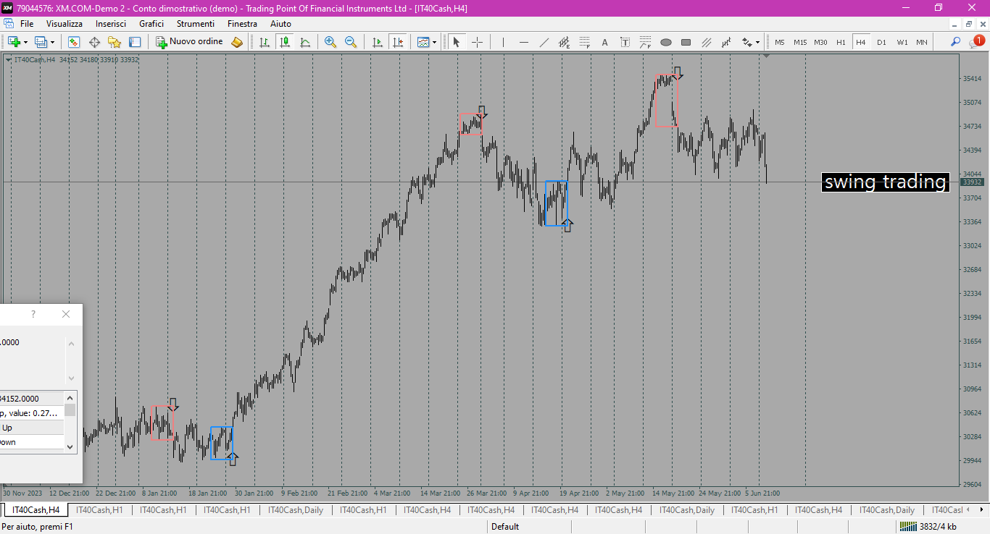Switch to M30 timeframe
Image resolution: width=990 pixels, height=534 pixels.
pyautogui.click(x=820, y=42)
